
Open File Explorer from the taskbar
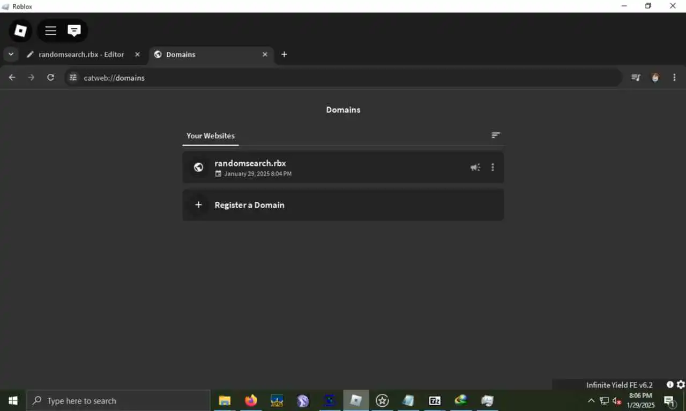click(x=225, y=400)
